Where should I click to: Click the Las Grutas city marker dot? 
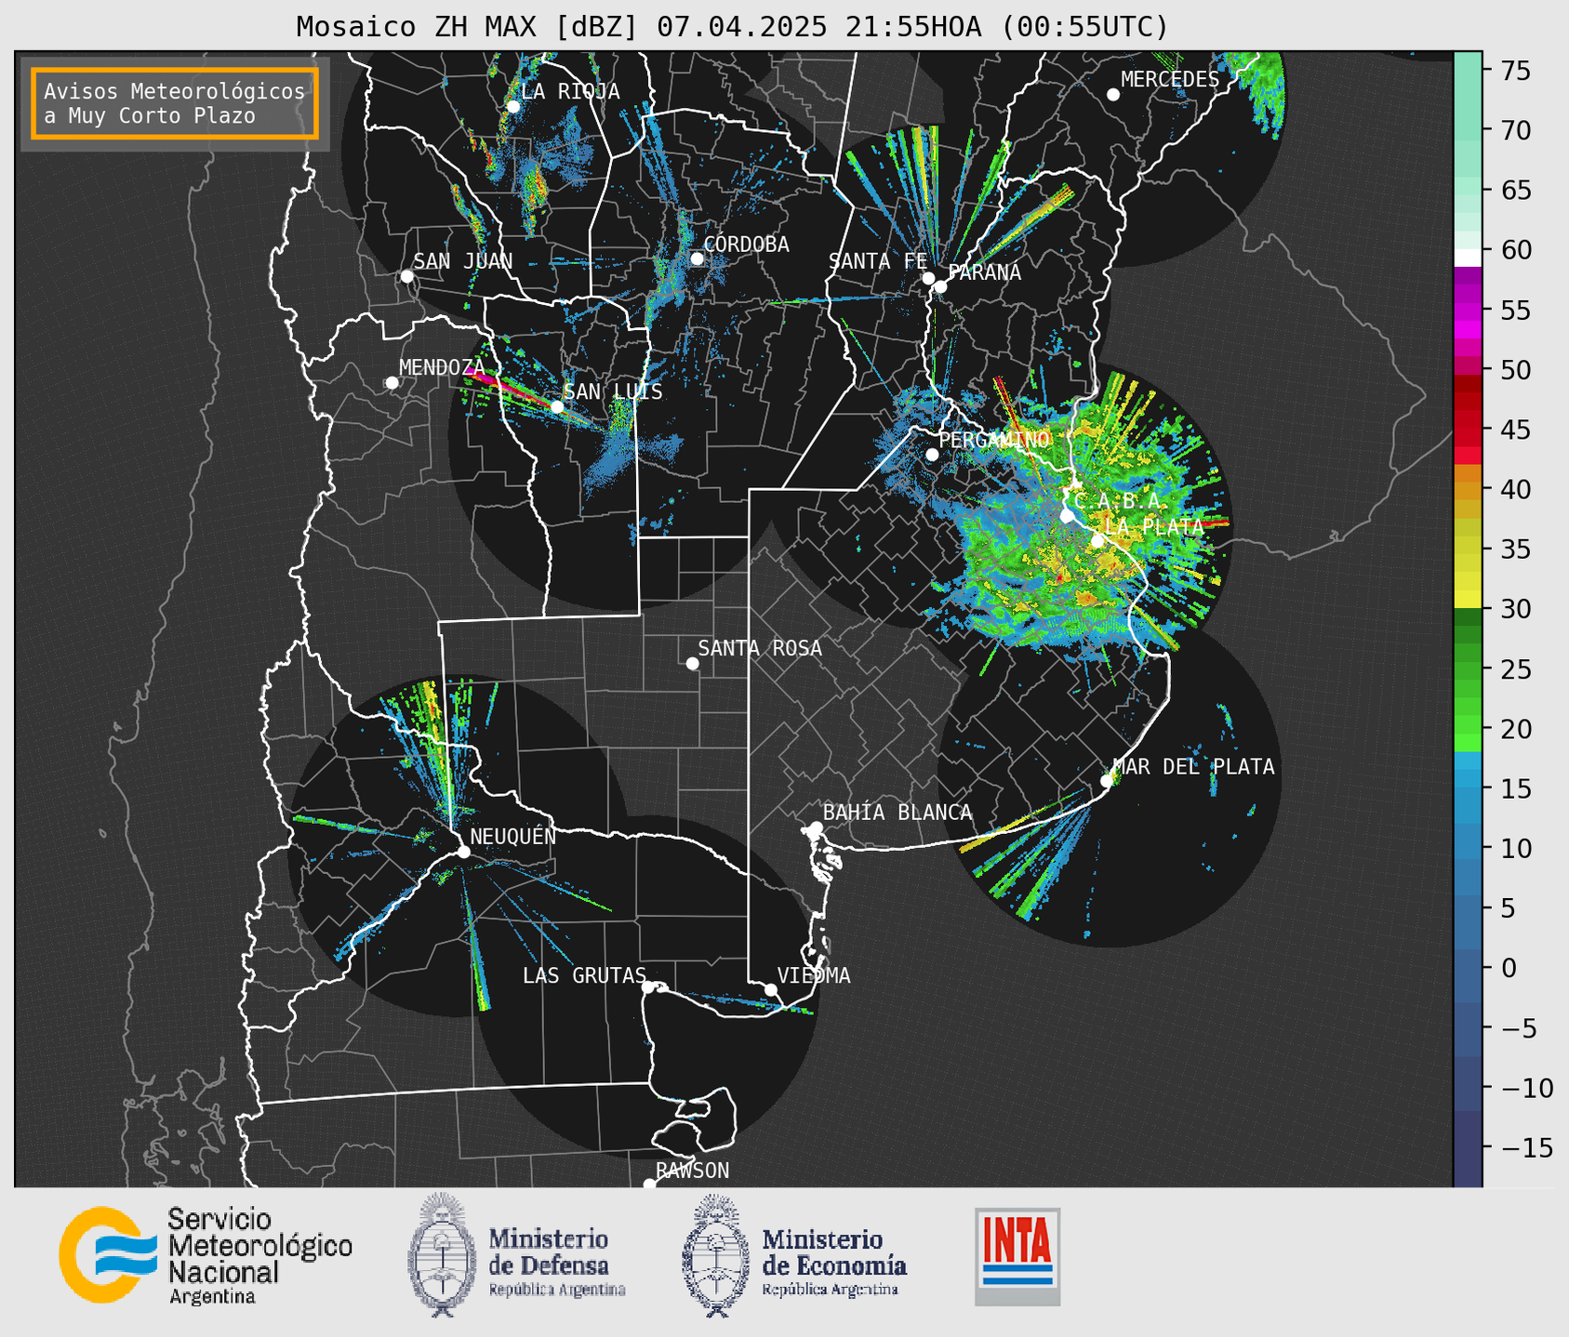point(648,987)
